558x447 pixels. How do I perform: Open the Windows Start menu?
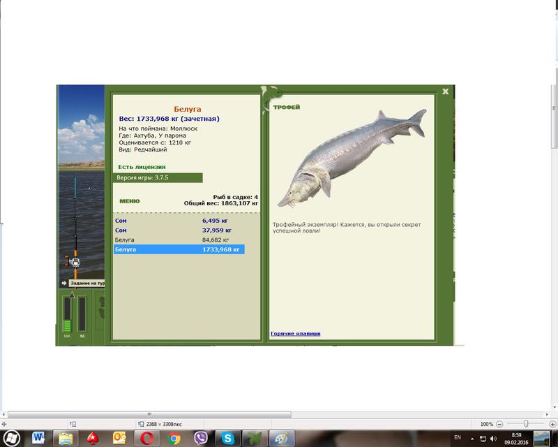pyautogui.click(x=11, y=438)
